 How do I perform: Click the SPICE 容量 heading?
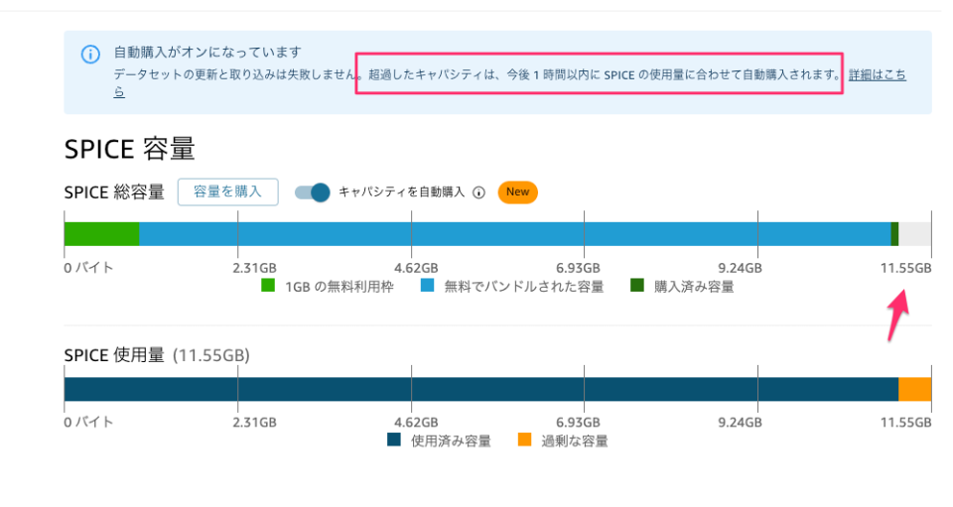point(129,149)
